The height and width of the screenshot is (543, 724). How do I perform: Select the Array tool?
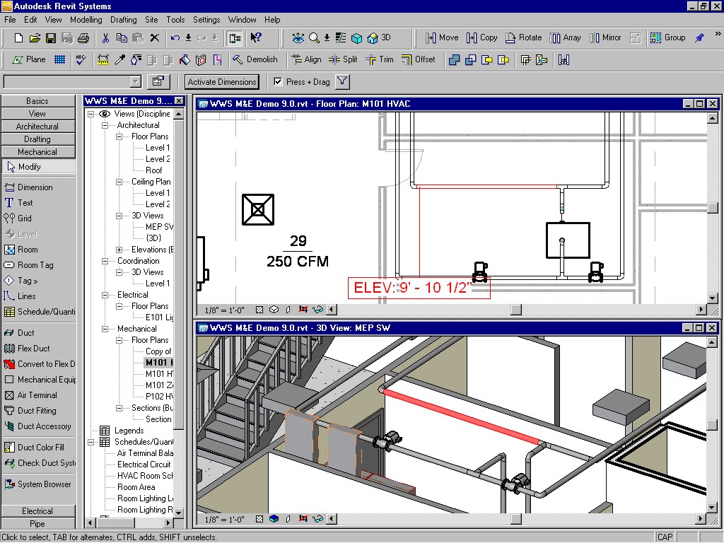click(x=565, y=38)
